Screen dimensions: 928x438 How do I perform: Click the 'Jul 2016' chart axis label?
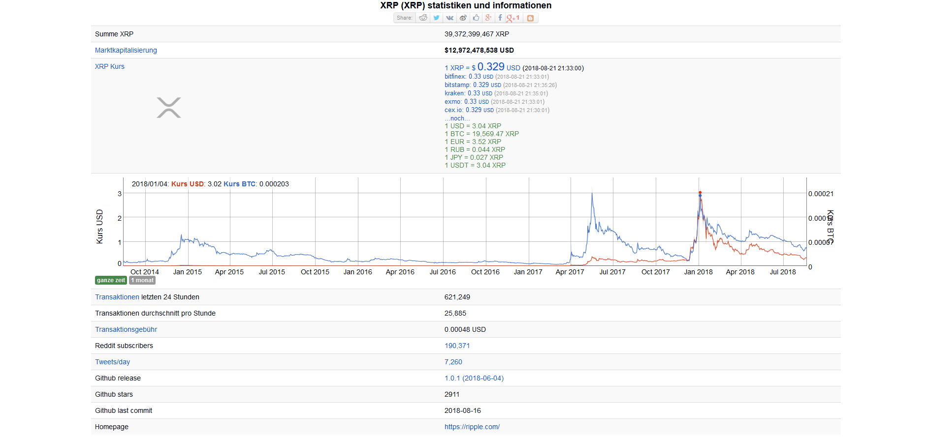[x=443, y=272]
